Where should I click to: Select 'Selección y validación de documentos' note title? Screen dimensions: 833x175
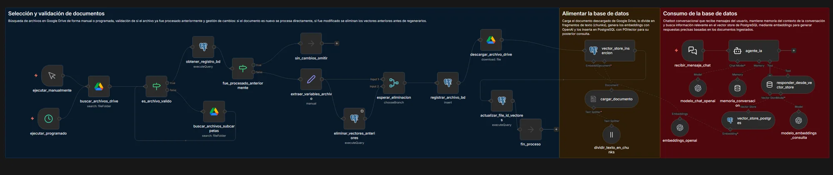pyautogui.click(x=56, y=14)
